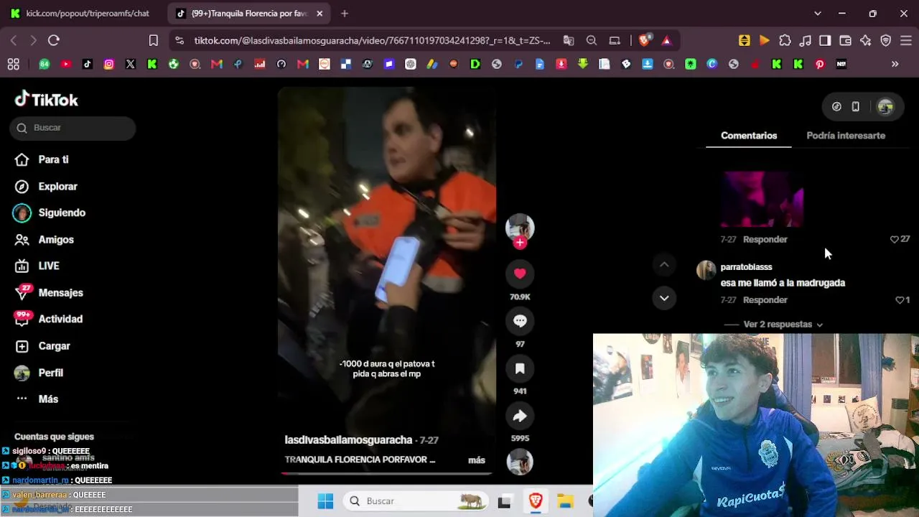The image size is (919, 517).
Task: Open the browser extensions puzzle icon
Action: point(785,41)
